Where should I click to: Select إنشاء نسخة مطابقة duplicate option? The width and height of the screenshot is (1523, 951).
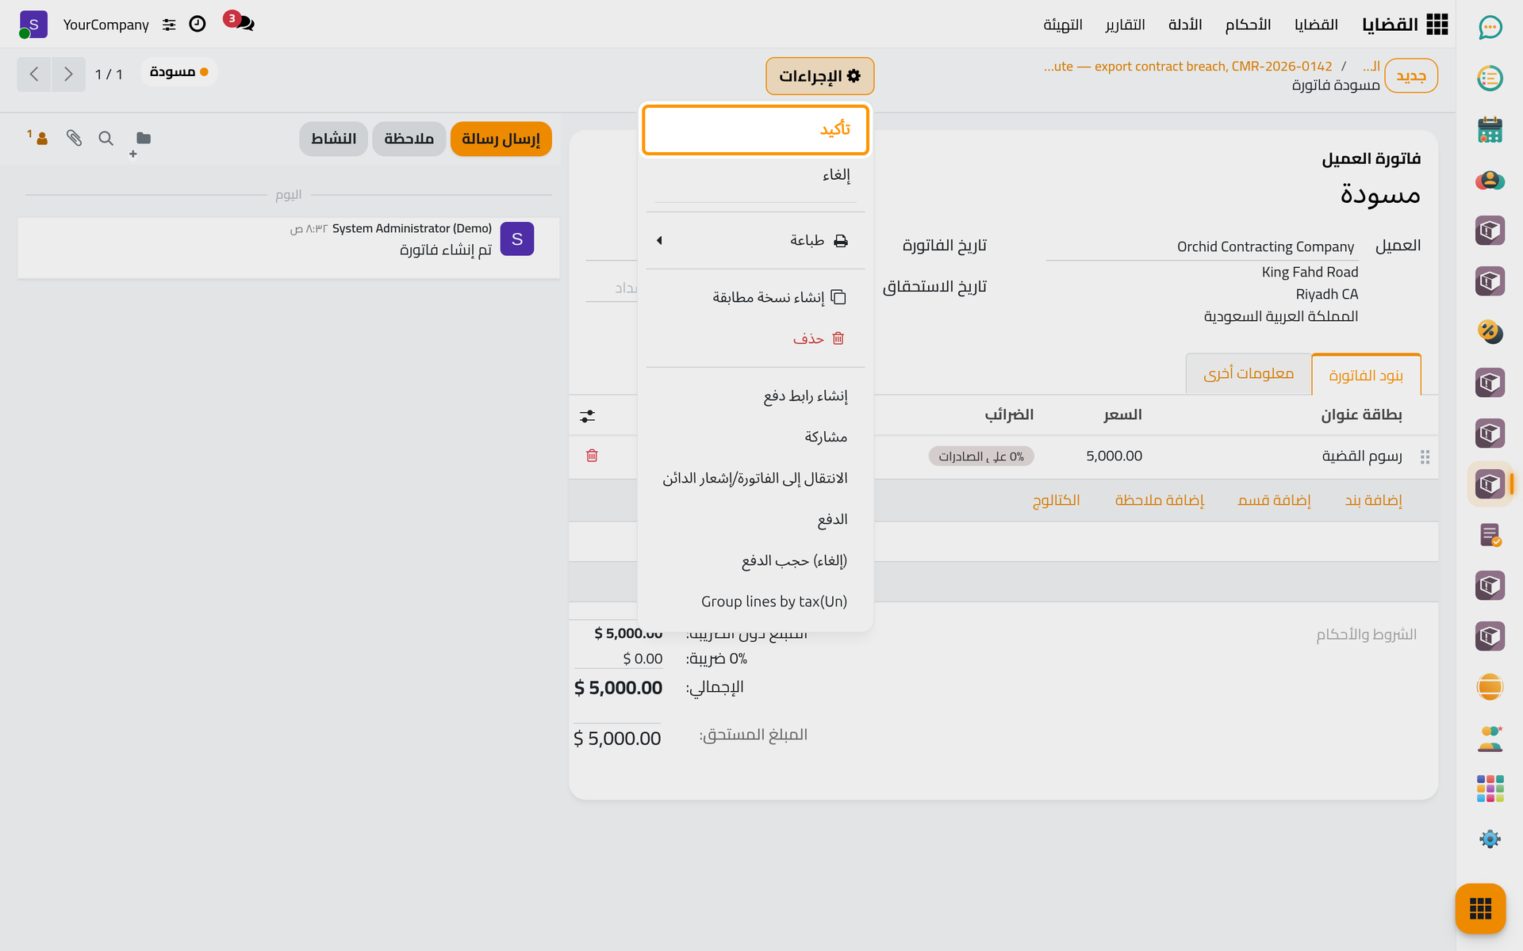(755, 297)
